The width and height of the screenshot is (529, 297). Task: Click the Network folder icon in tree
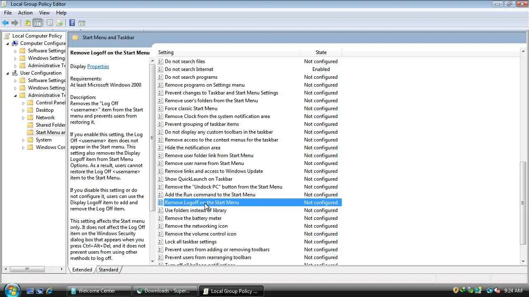coord(30,118)
